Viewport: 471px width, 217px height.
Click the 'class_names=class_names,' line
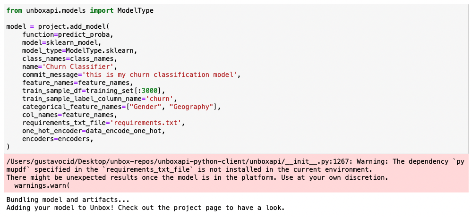point(70,58)
